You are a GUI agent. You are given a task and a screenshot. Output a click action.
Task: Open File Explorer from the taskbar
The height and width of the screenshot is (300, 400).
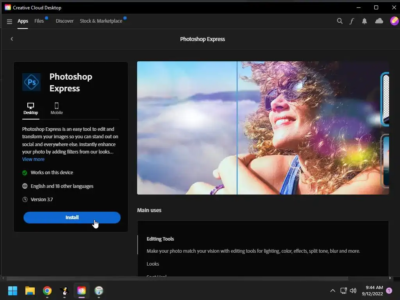coord(30,291)
